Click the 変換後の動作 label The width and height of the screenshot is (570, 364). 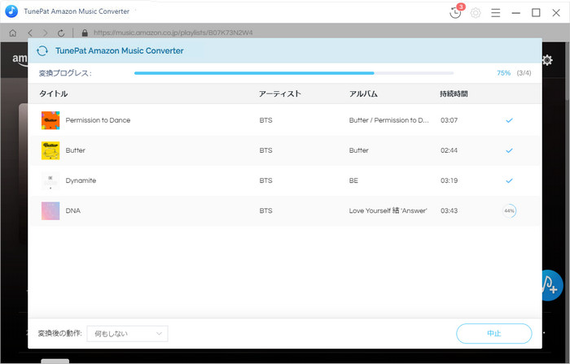(x=60, y=333)
